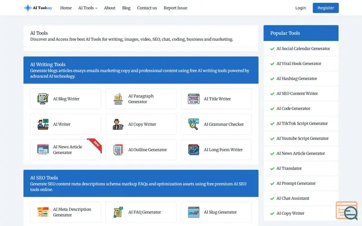Click the AI Writing Tools section heading

coord(48,64)
